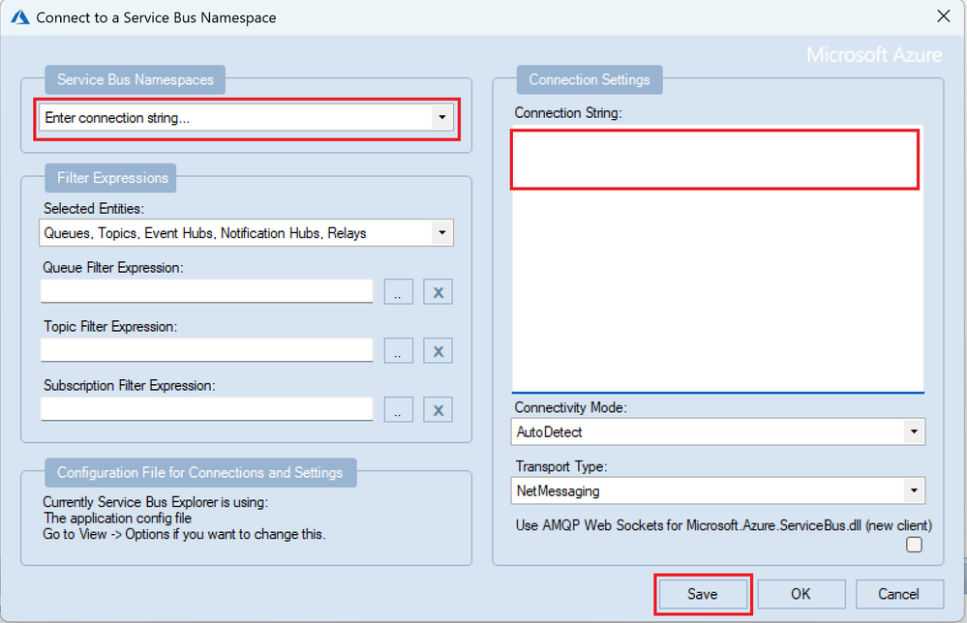This screenshot has height=623, width=967.
Task: Open the Queue Filter Expression editor button
Action: [399, 291]
